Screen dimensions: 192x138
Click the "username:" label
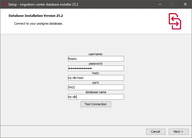pos(96,54)
